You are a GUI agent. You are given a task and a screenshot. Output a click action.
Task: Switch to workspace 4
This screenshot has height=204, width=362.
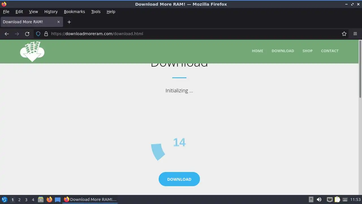coord(33,199)
